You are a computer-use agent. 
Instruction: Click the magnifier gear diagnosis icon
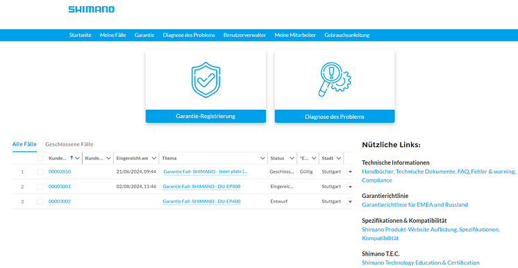coord(335,80)
